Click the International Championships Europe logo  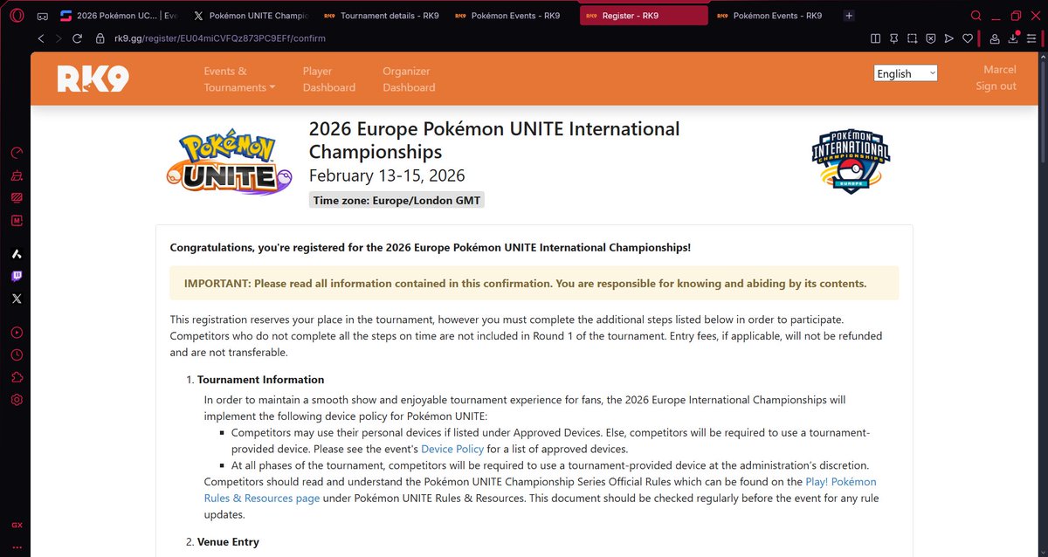pos(851,162)
